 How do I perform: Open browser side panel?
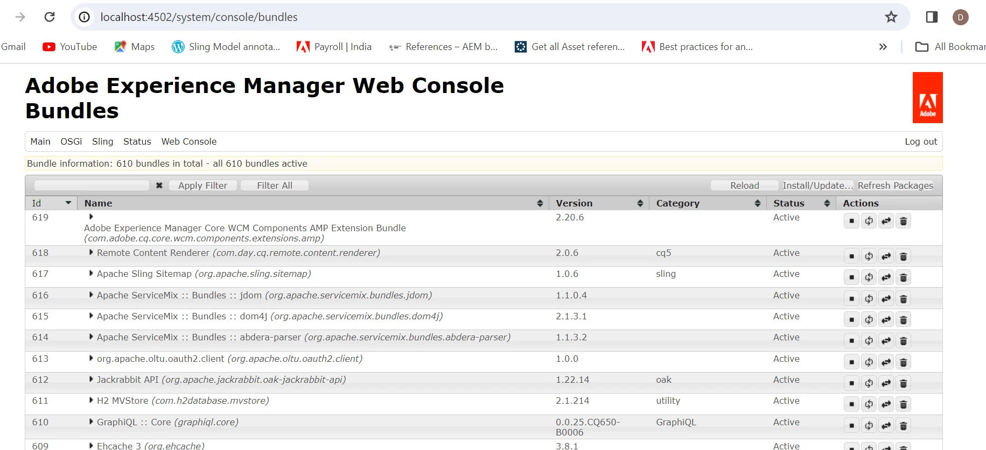pos(932,17)
